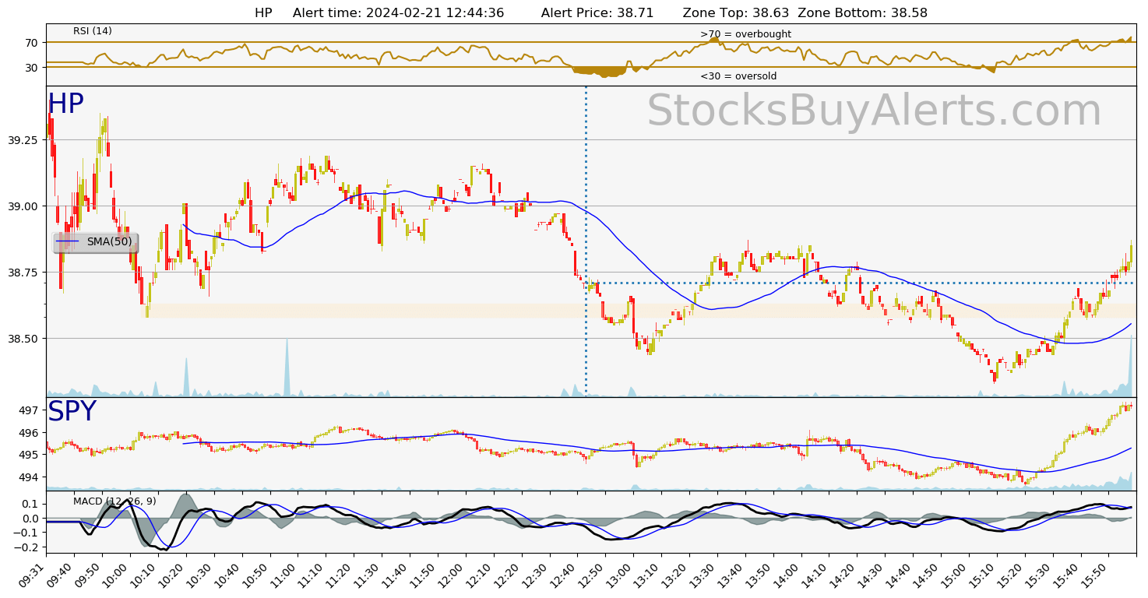Click the 38.75 price axis label
The image size is (1148, 598).
[23, 273]
